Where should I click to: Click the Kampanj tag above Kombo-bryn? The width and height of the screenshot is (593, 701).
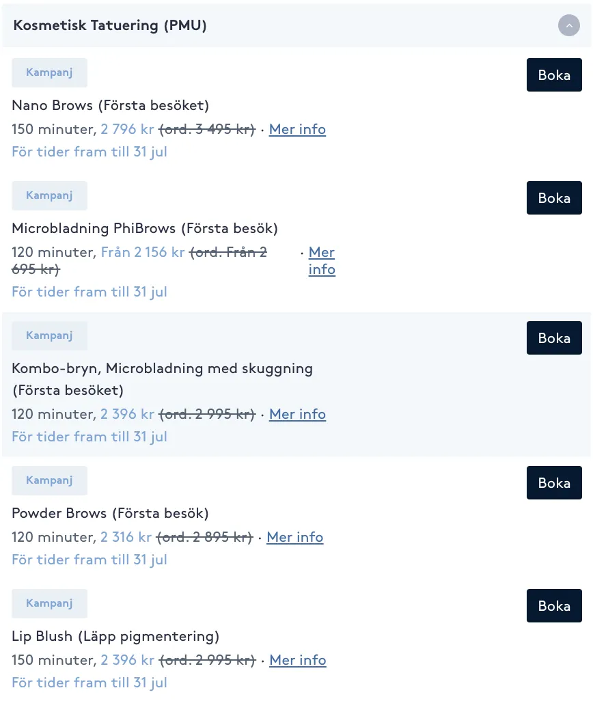click(x=50, y=335)
